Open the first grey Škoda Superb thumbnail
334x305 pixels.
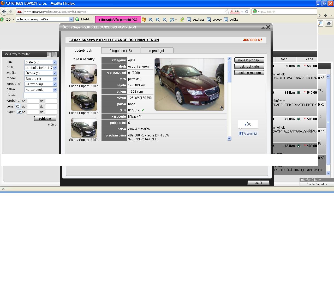click(84, 74)
